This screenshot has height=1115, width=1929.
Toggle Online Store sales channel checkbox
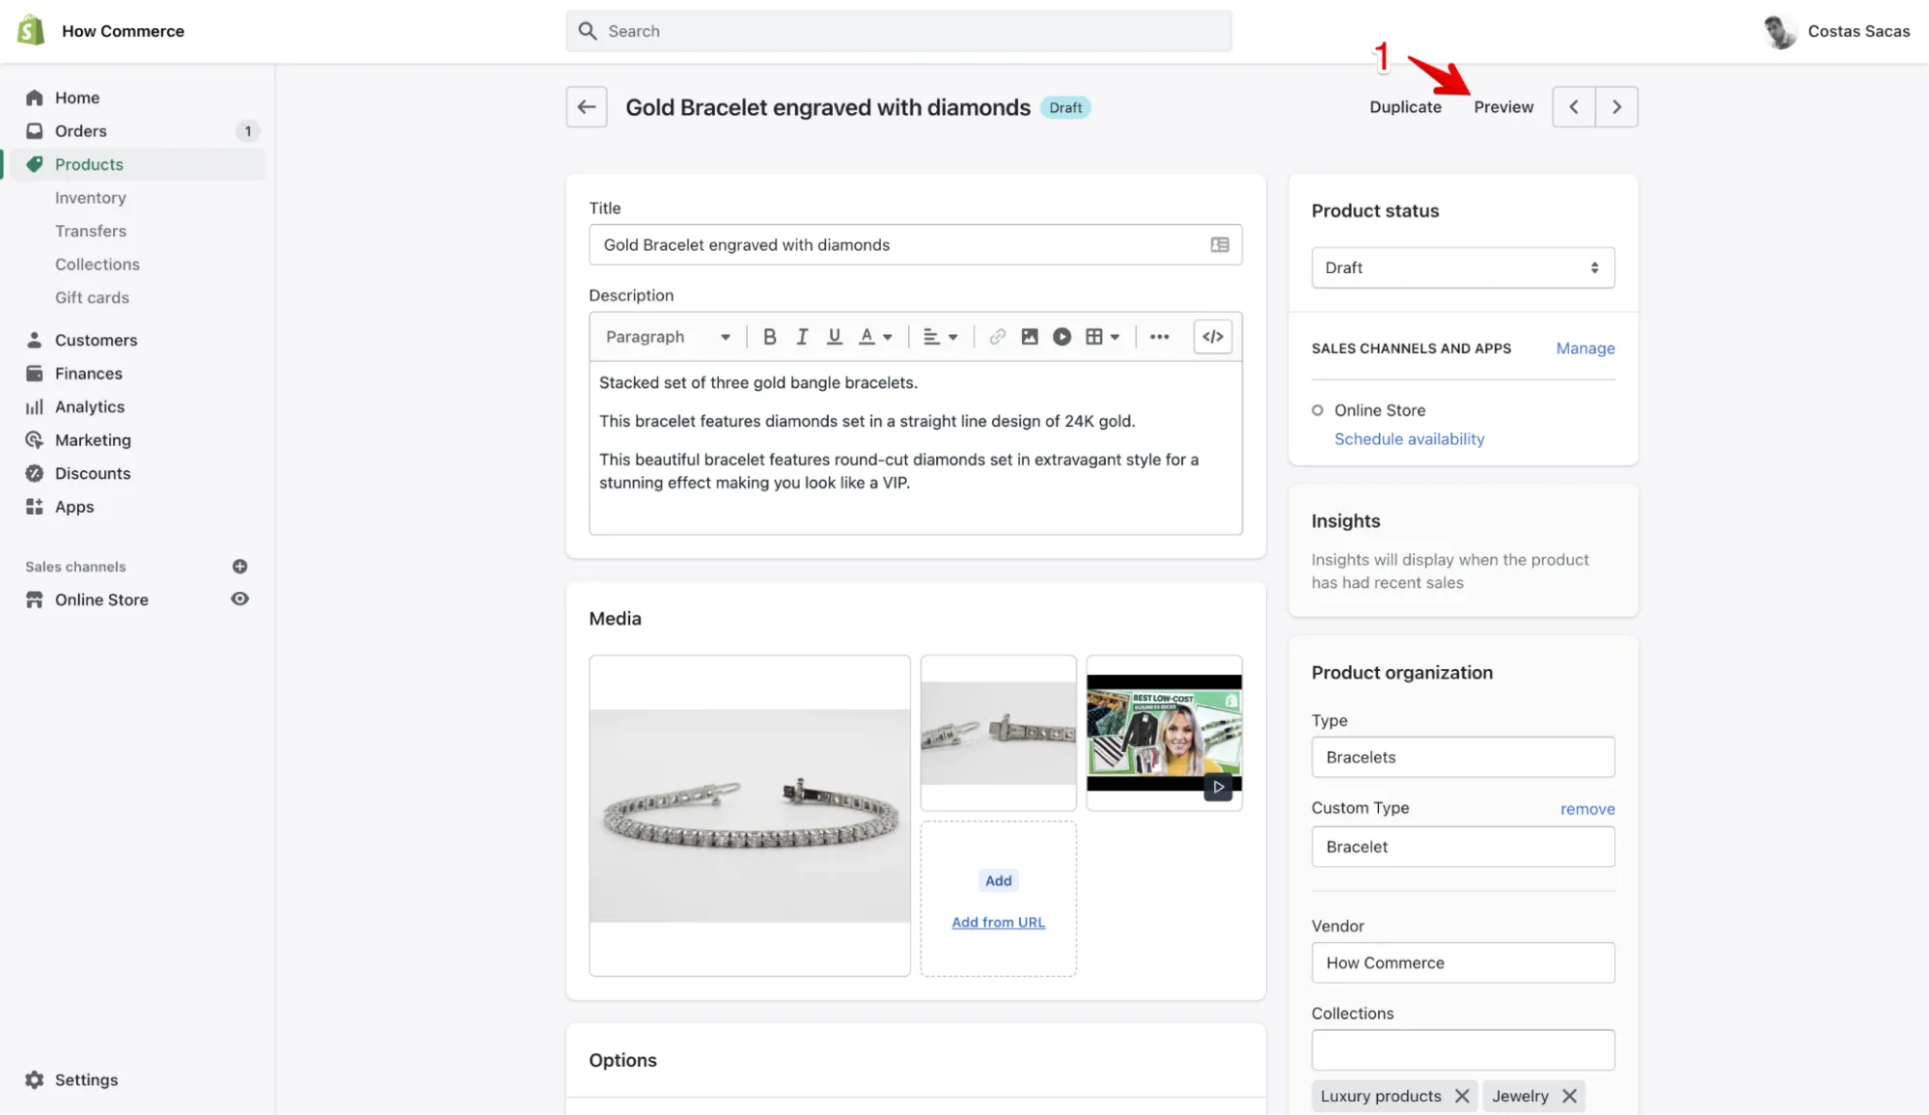pos(1316,409)
